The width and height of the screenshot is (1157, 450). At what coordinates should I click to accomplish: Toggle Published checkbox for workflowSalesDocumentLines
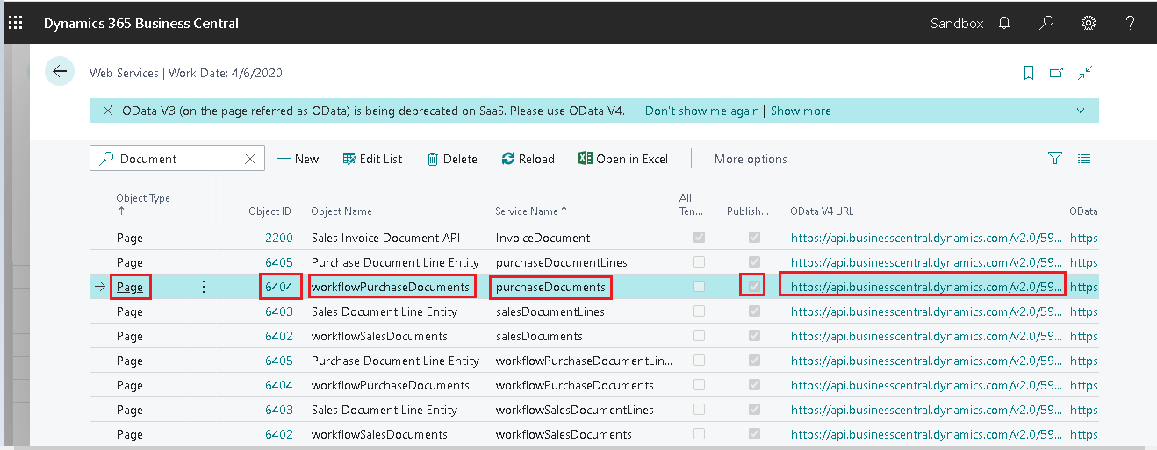click(x=753, y=410)
